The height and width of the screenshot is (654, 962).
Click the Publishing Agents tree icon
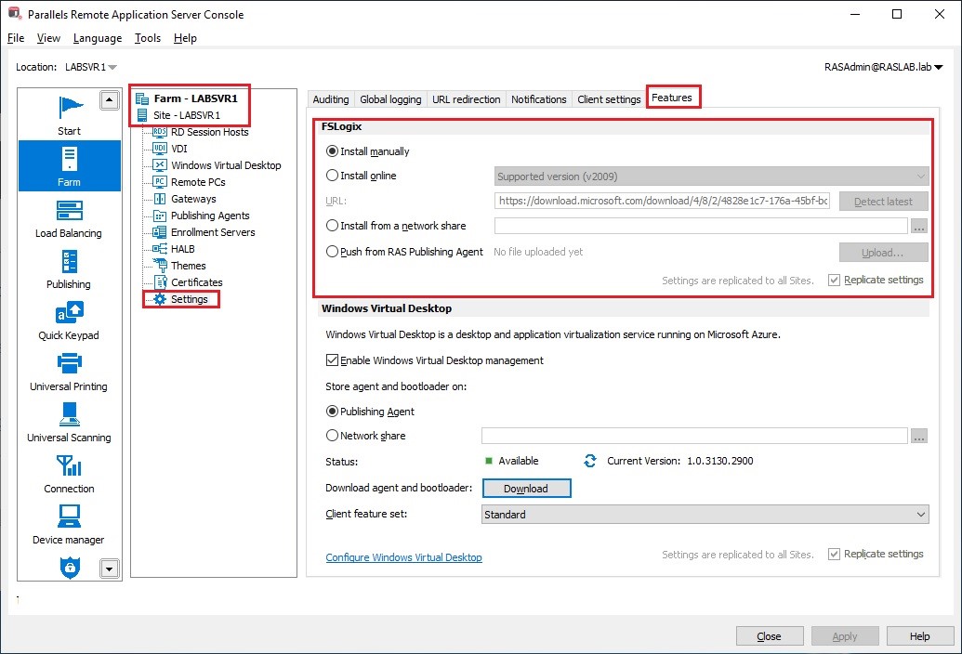[x=160, y=216]
